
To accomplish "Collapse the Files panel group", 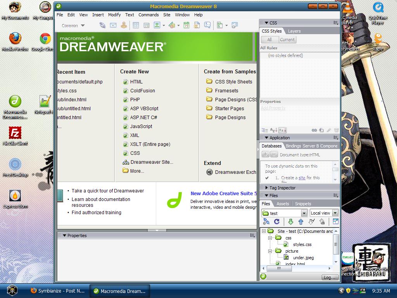I will 267,196.
